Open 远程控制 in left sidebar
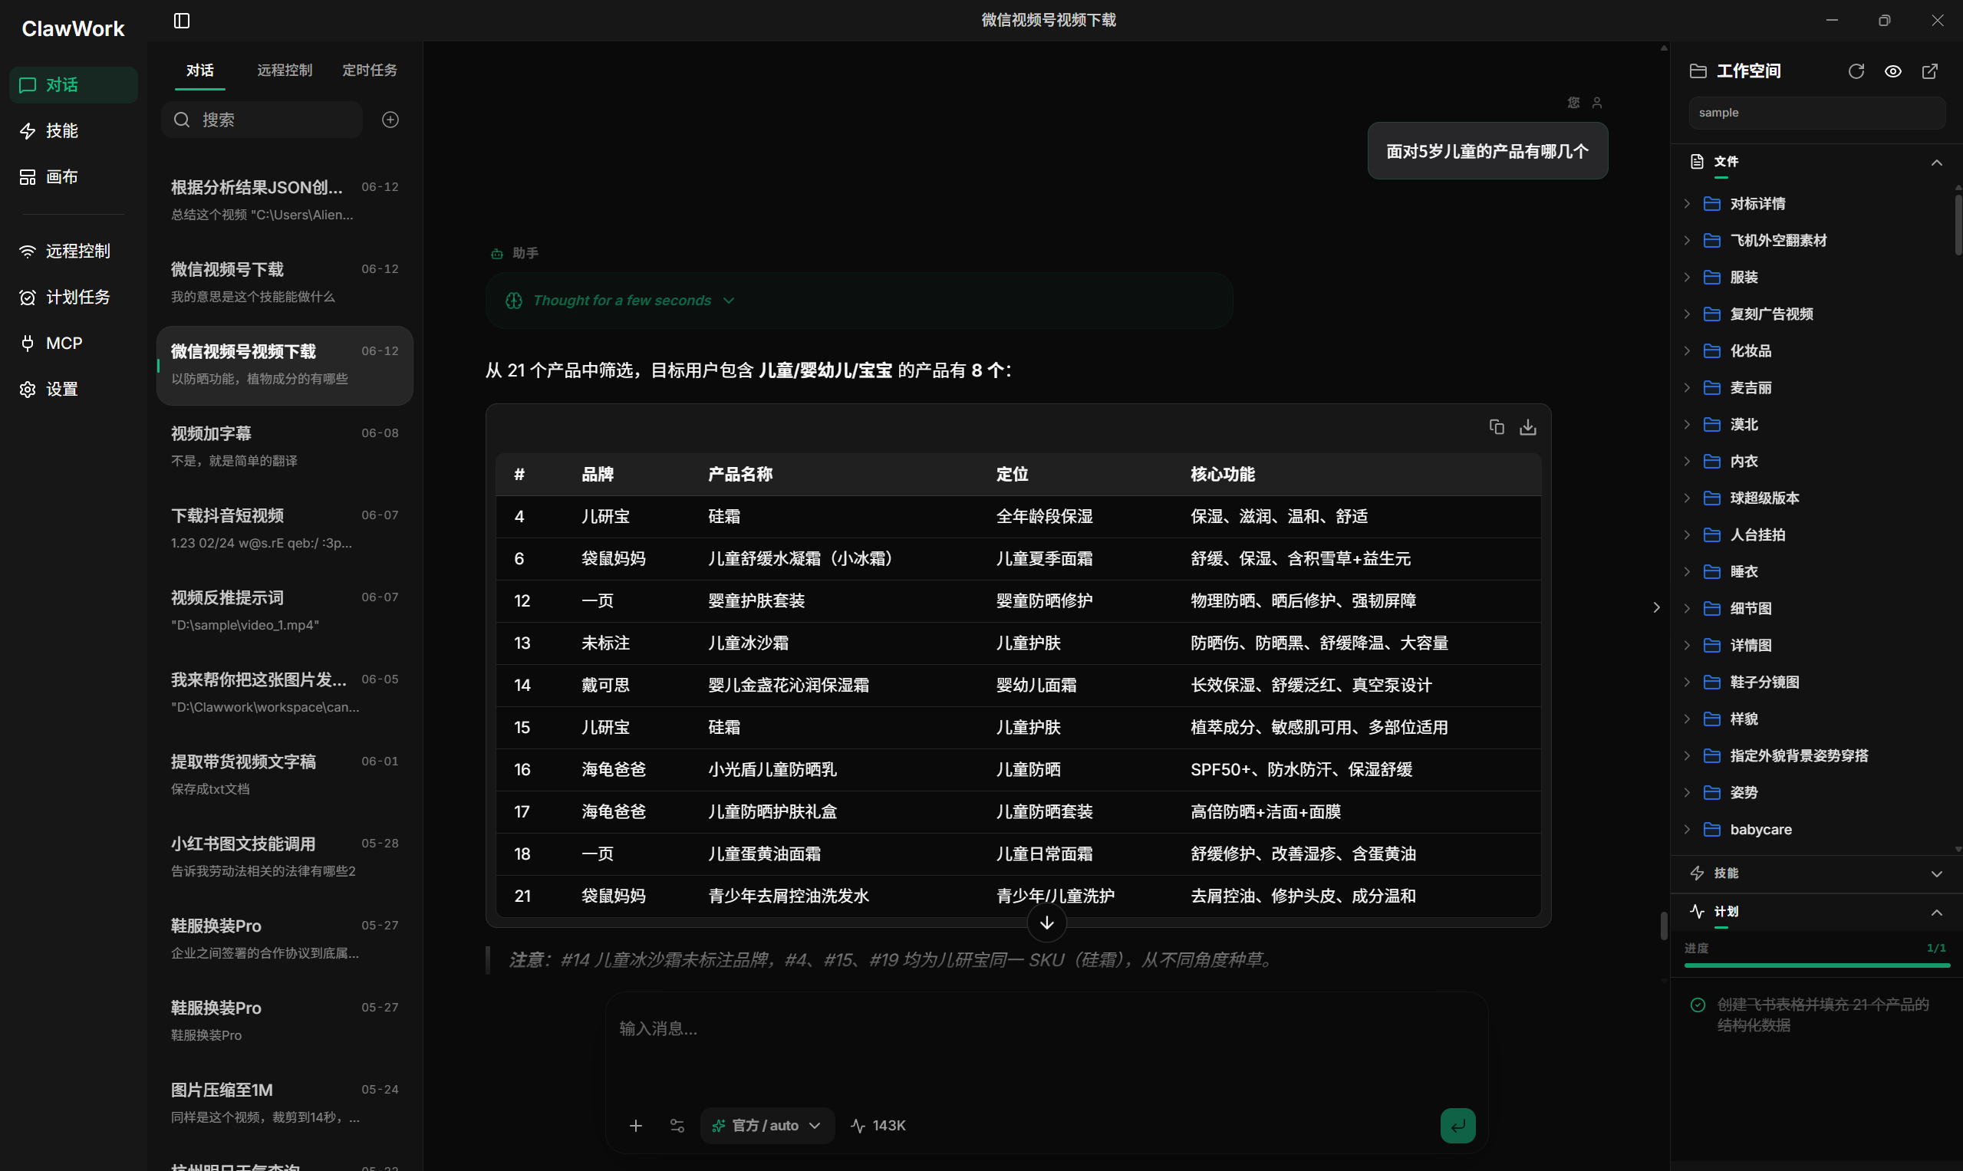Image resolution: width=1963 pixels, height=1171 pixels. tap(74, 251)
